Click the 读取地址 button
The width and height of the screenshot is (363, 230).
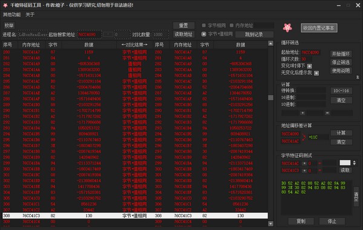[183, 34]
